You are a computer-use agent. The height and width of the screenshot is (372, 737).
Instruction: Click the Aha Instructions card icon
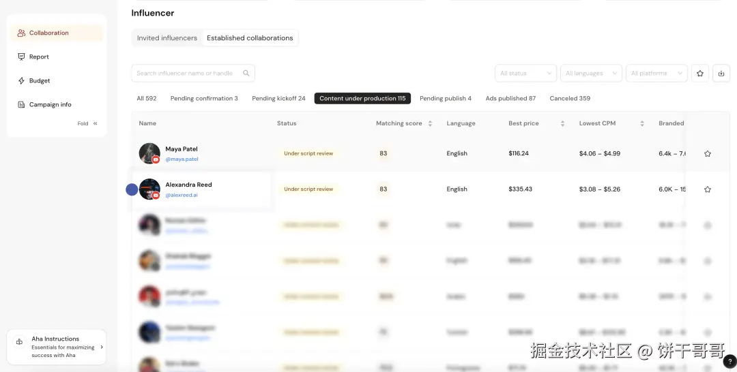[19, 342]
